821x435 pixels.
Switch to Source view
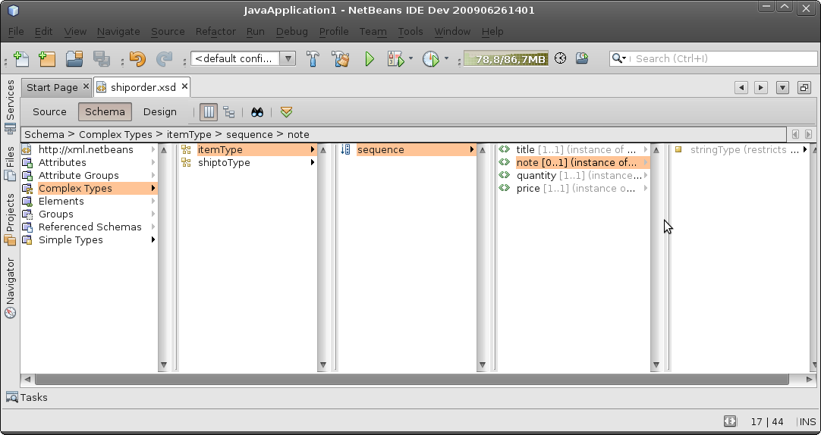(49, 112)
